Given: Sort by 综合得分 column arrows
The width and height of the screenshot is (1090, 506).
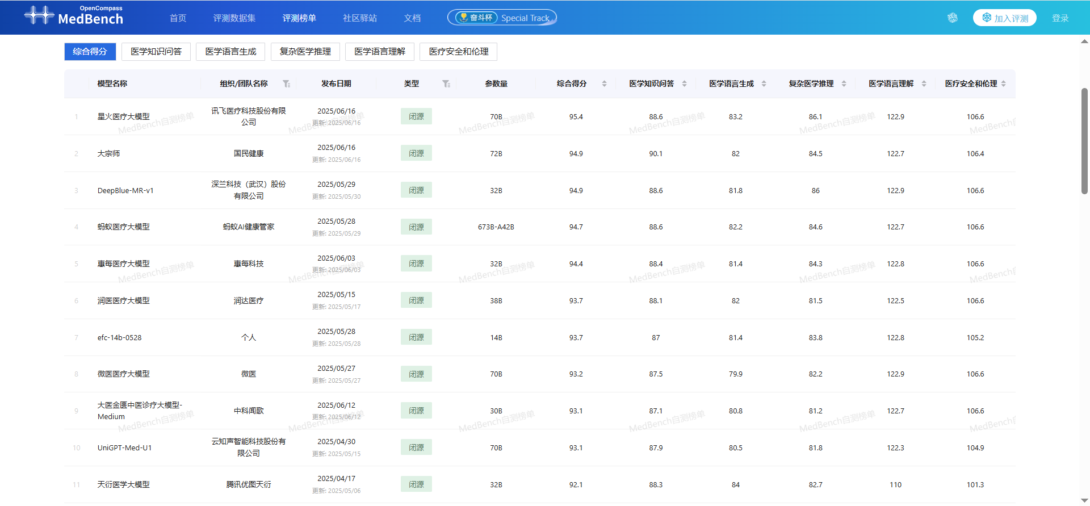Looking at the screenshot, I should click(604, 84).
